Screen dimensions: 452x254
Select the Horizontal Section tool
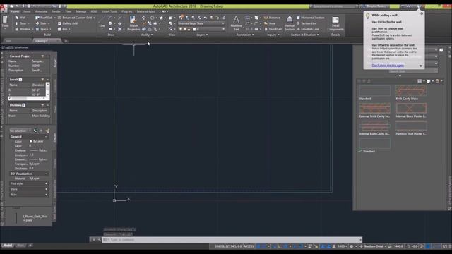(310, 18)
